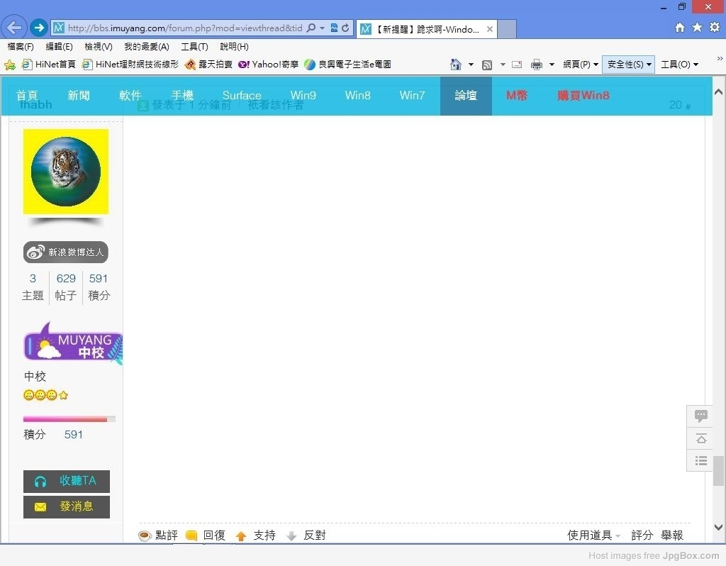Open the 使用道具 dropdown in the post footer

(x=593, y=536)
